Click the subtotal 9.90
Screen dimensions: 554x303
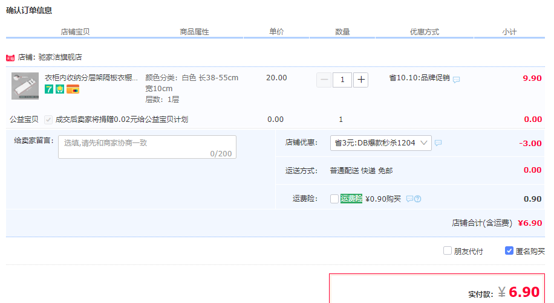(x=532, y=78)
